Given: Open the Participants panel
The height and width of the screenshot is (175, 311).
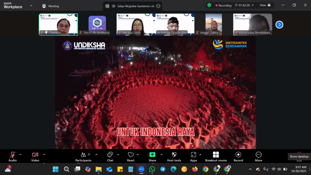Looking at the screenshot, I should pyautogui.click(x=83, y=156).
